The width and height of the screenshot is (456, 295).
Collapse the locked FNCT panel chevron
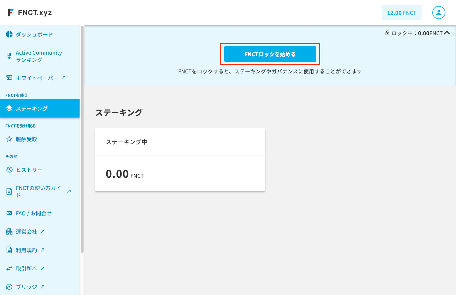point(447,33)
